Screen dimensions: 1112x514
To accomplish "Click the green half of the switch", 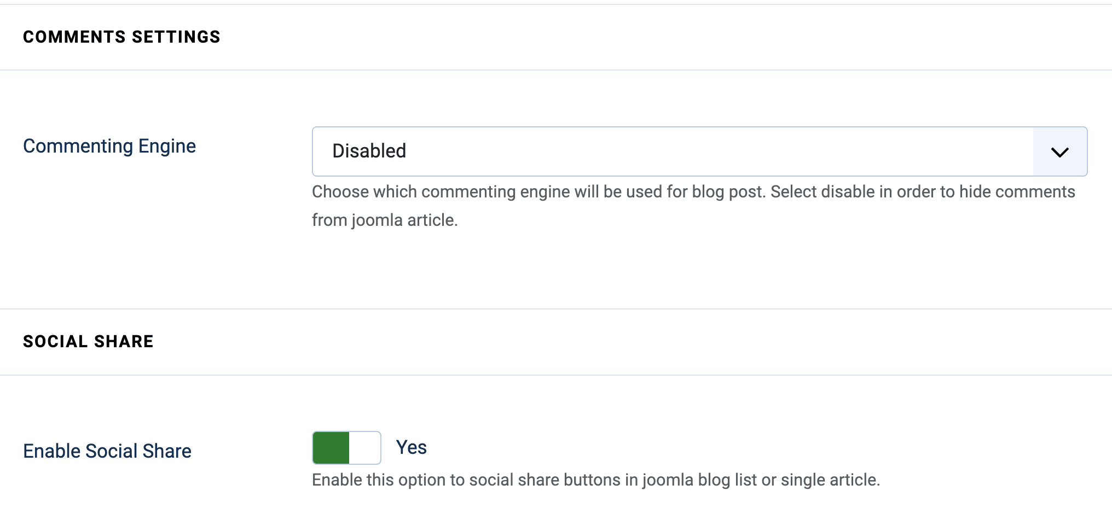I will [331, 447].
